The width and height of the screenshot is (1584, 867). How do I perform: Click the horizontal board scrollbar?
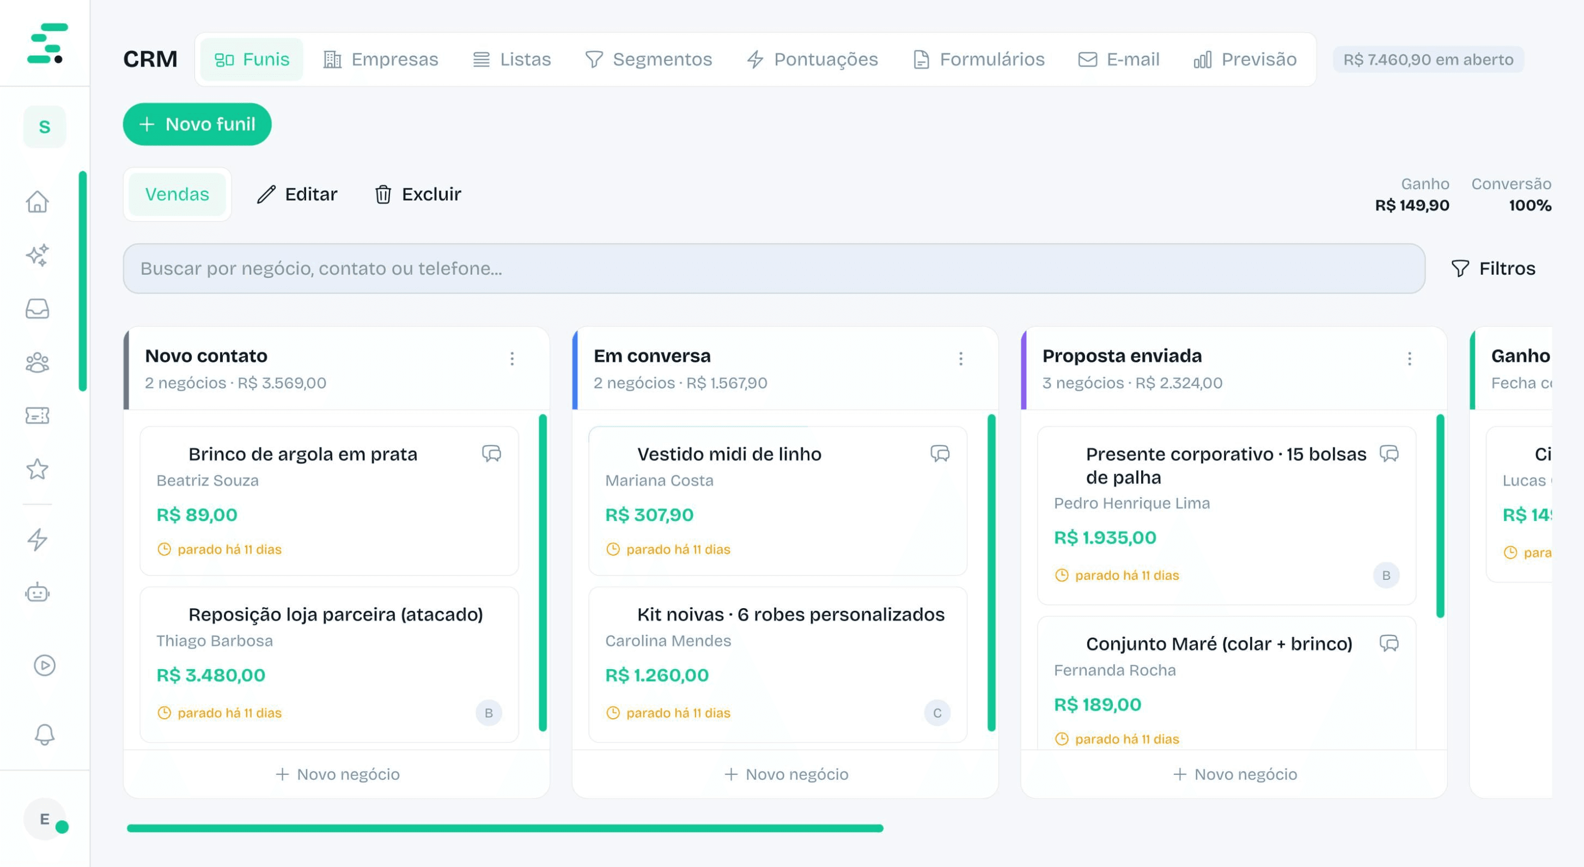pyautogui.click(x=505, y=828)
